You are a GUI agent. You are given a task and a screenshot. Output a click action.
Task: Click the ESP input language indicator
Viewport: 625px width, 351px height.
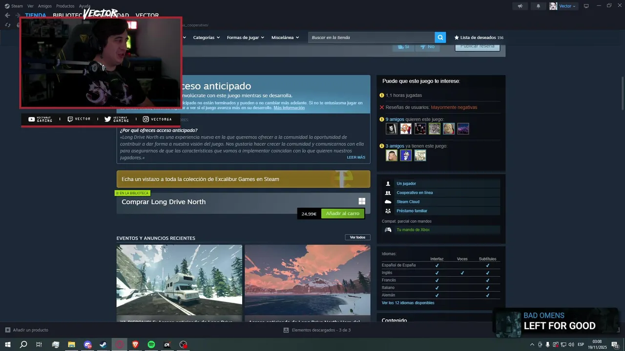click(x=581, y=345)
